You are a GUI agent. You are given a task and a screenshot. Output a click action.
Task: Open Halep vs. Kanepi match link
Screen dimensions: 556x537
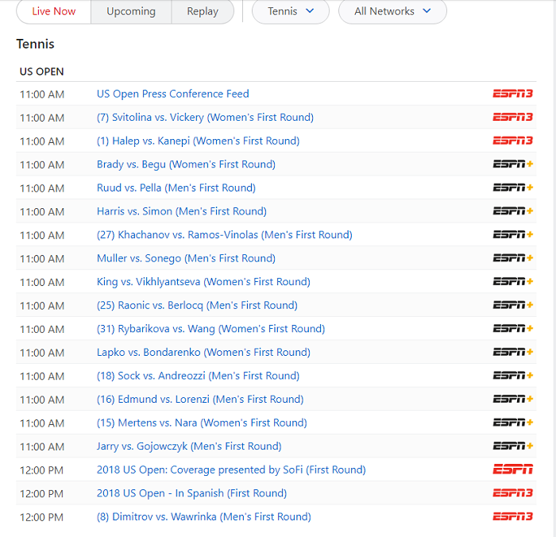[198, 141]
